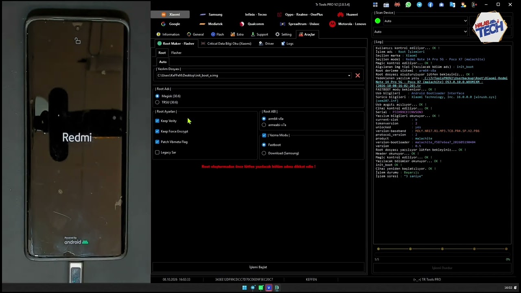Image resolution: width=521 pixels, height=293 pixels.
Task: Toggle the Patch Vbmeta Flag checkbox
Action: click(157, 142)
